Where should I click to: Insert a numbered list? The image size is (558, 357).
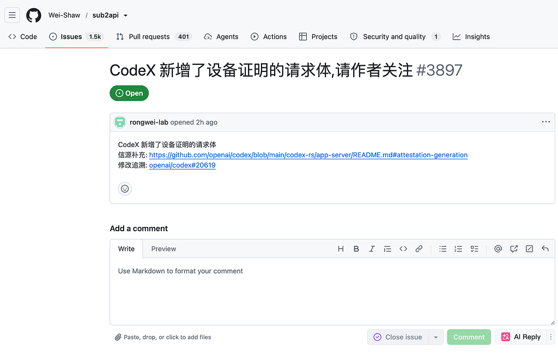(x=458, y=249)
